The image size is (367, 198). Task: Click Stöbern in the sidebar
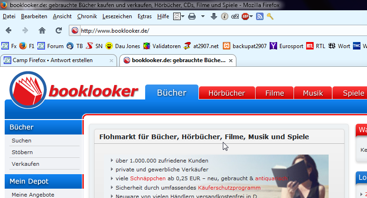pos(22,152)
